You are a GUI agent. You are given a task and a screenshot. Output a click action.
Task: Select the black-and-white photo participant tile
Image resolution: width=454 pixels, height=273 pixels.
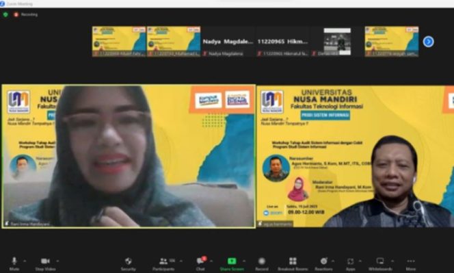click(x=337, y=42)
